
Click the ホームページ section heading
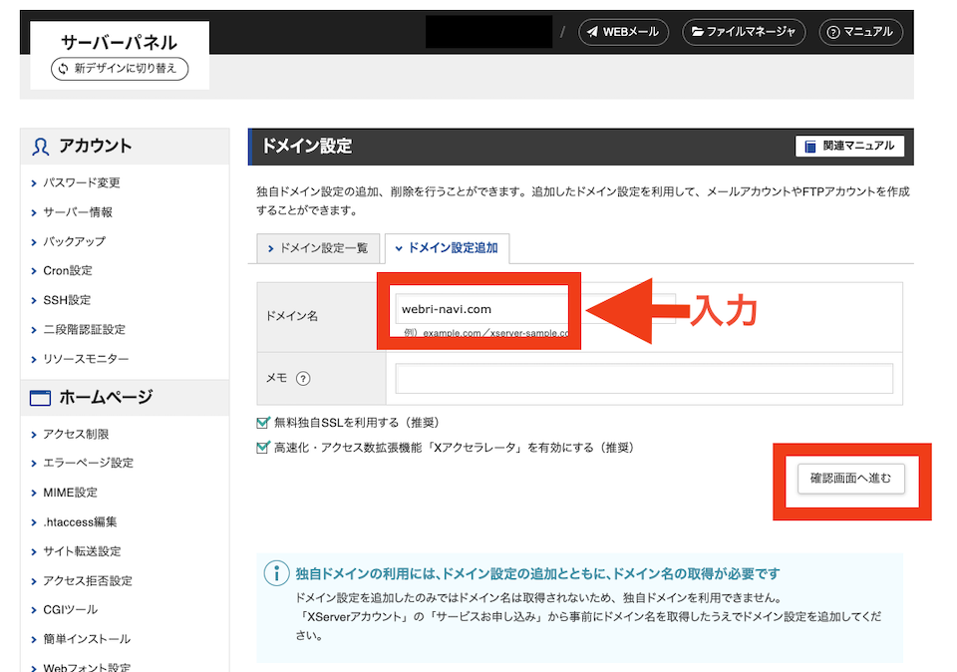pos(106,398)
